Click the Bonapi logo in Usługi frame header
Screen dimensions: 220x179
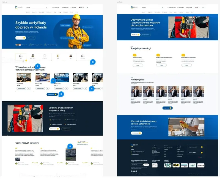coord(134,7)
